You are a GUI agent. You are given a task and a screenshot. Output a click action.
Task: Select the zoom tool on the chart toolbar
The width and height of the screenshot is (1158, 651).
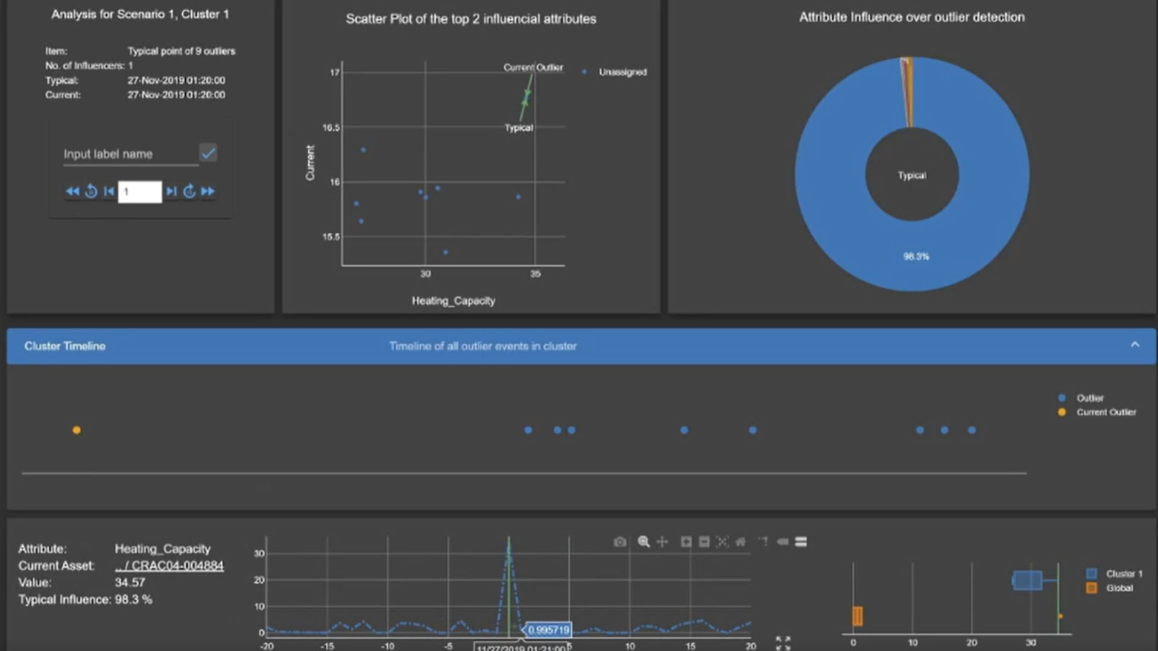[x=644, y=542]
